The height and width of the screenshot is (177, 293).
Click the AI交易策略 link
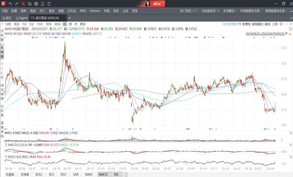tap(229, 24)
